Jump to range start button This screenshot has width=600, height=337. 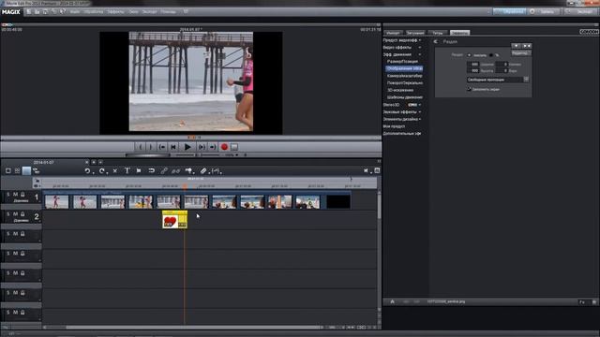162,147
